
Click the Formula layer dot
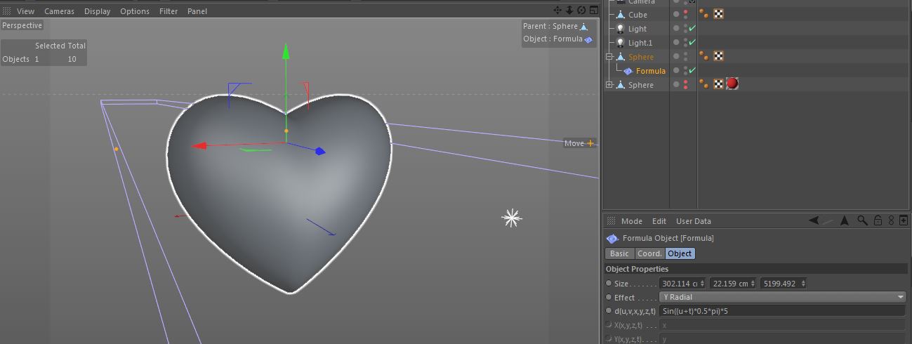pos(676,71)
